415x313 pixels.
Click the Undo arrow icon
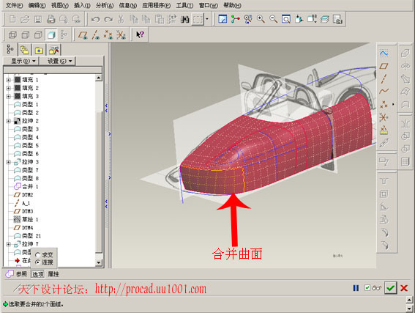point(95,19)
